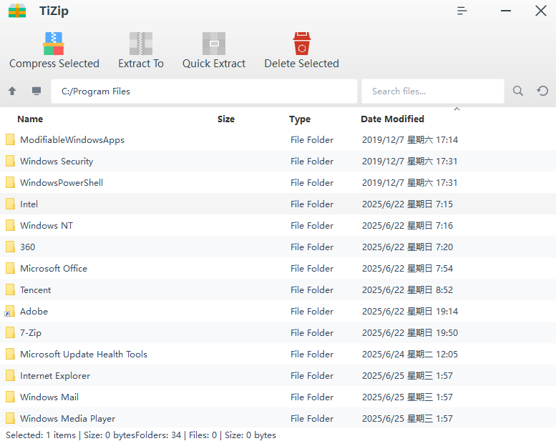Click the Intel folder name text
This screenshot has height=441, width=556.
(x=29, y=204)
